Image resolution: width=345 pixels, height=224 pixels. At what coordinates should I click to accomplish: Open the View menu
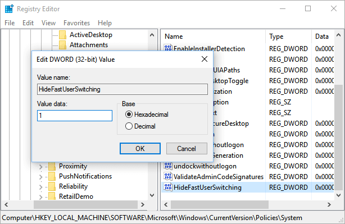coord(48,23)
